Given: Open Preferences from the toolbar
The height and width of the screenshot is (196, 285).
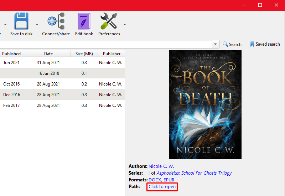Looking at the screenshot, I should tap(109, 24).
